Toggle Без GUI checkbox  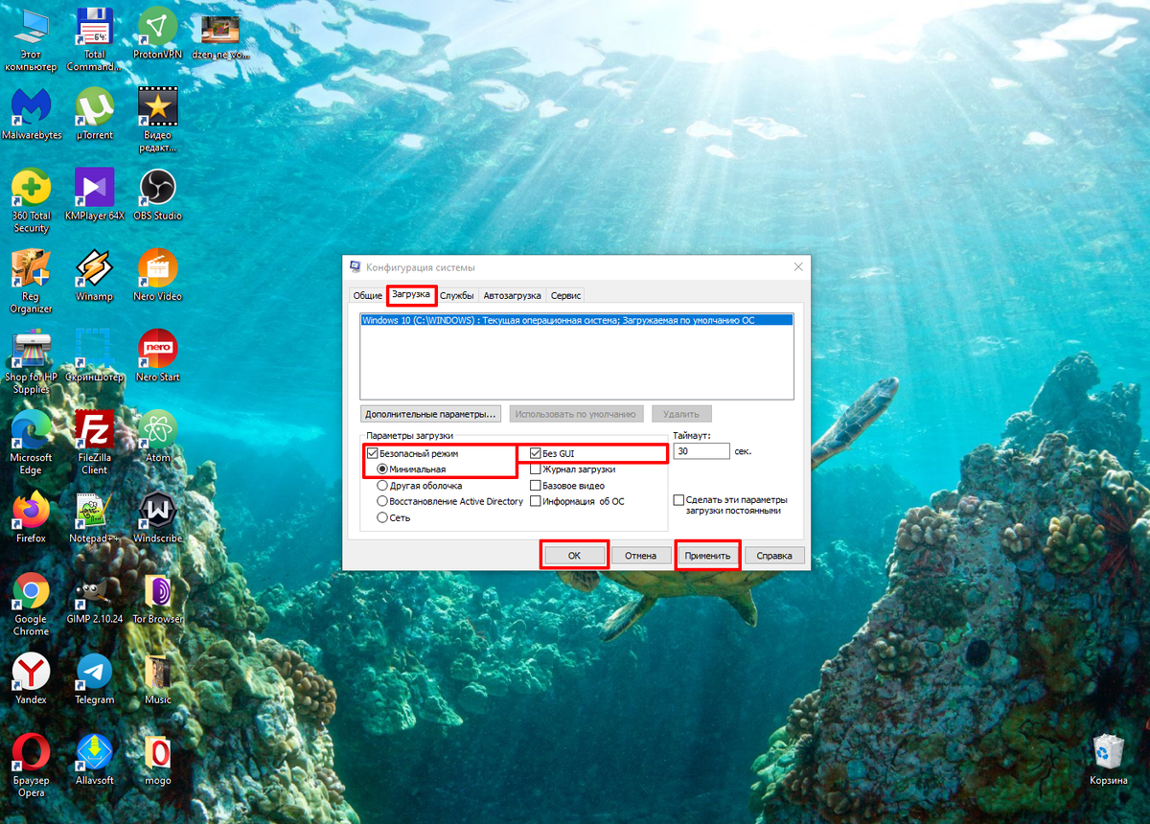[536, 453]
